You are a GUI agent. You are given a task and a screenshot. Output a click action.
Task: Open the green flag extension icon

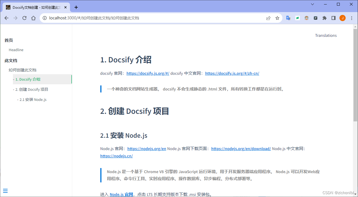(x=297, y=18)
